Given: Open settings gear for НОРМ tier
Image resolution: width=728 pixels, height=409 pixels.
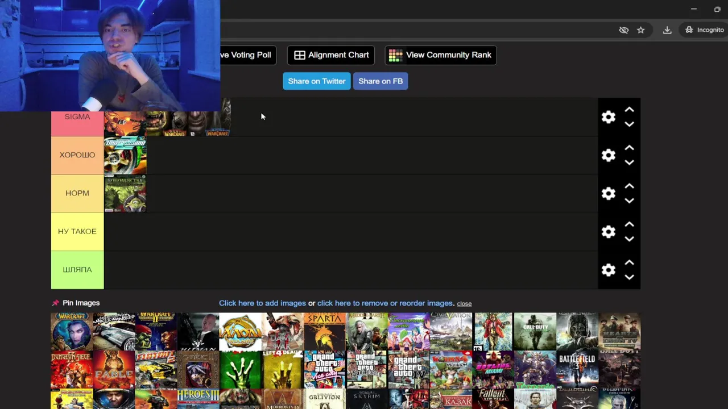Looking at the screenshot, I should click(609, 194).
